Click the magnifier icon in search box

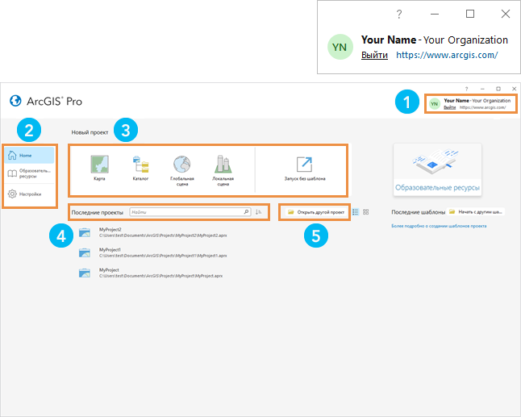pos(246,212)
